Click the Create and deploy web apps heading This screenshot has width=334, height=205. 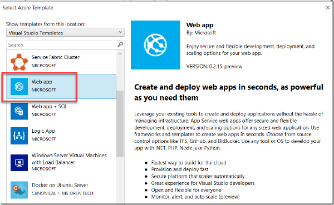click(x=229, y=92)
